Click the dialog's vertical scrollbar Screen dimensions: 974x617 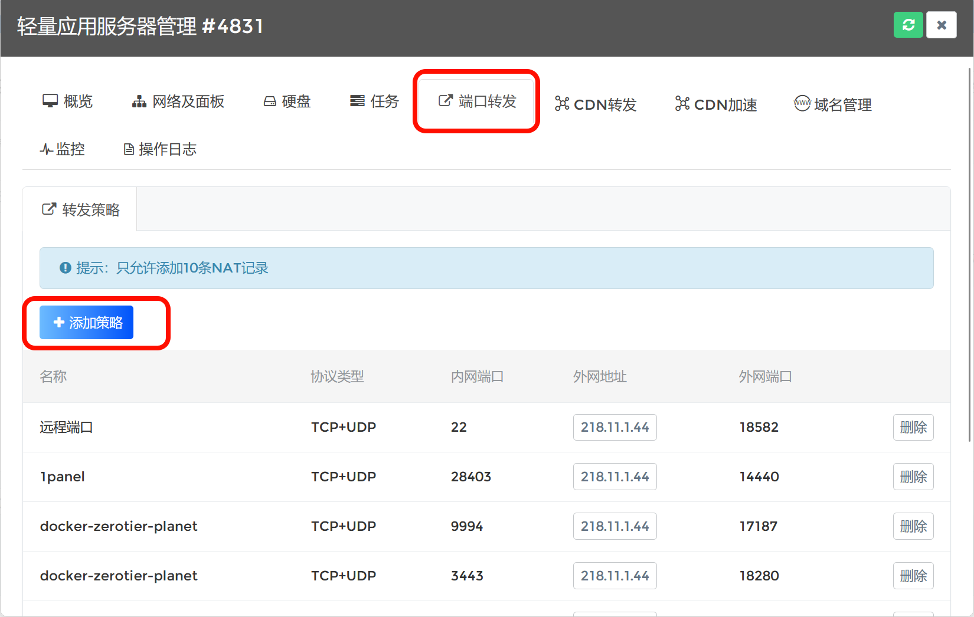point(969,254)
